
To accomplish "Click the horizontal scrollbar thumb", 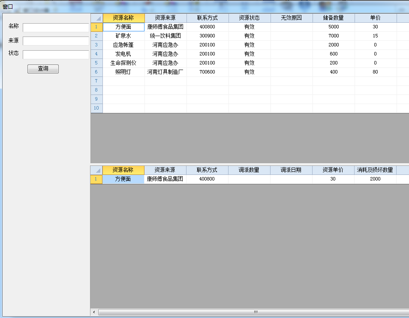I will tap(256, 312).
